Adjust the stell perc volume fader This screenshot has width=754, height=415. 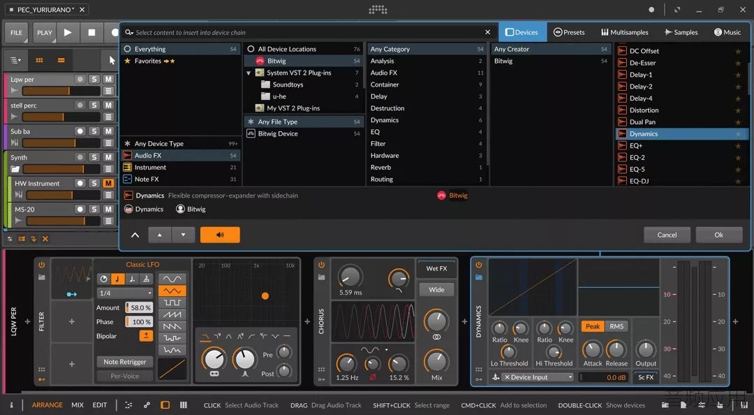coord(61,117)
